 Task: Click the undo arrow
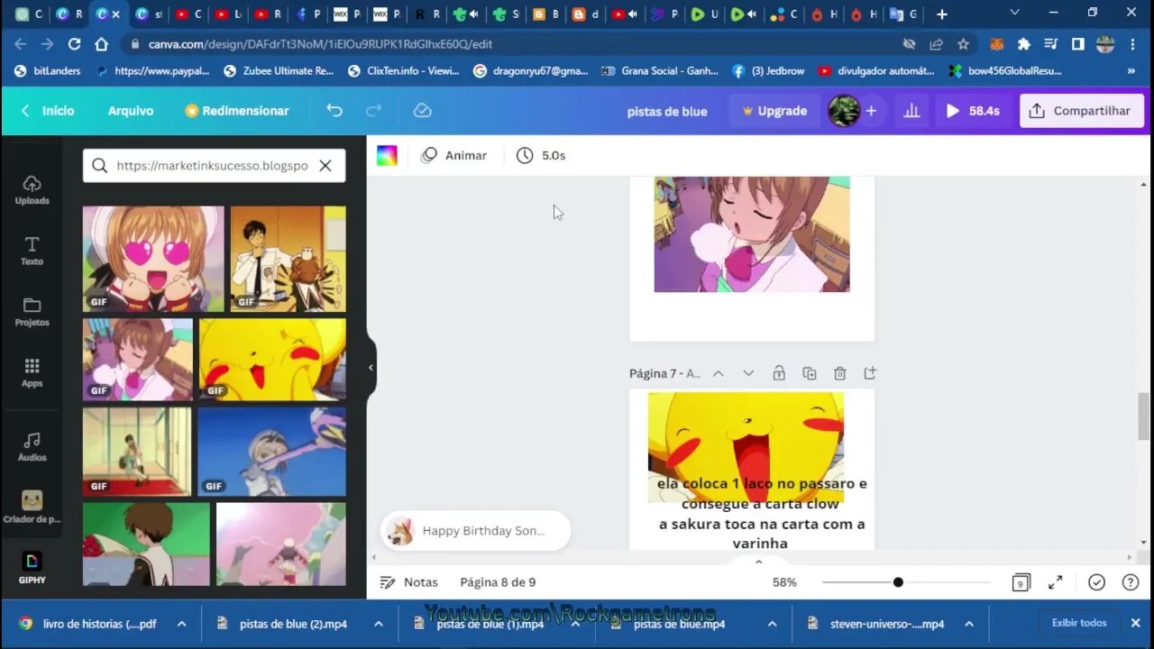point(334,110)
